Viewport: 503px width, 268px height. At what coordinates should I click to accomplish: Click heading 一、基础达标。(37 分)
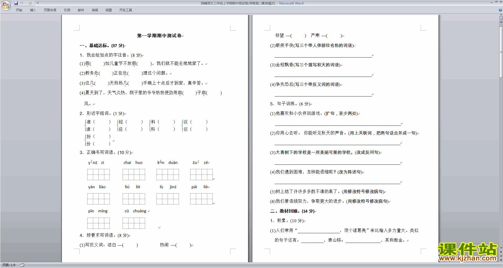(x=102, y=45)
